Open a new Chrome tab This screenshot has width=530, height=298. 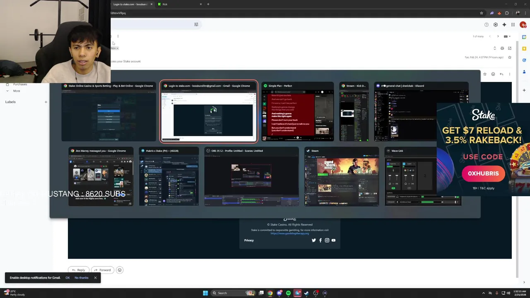(x=208, y=4)
